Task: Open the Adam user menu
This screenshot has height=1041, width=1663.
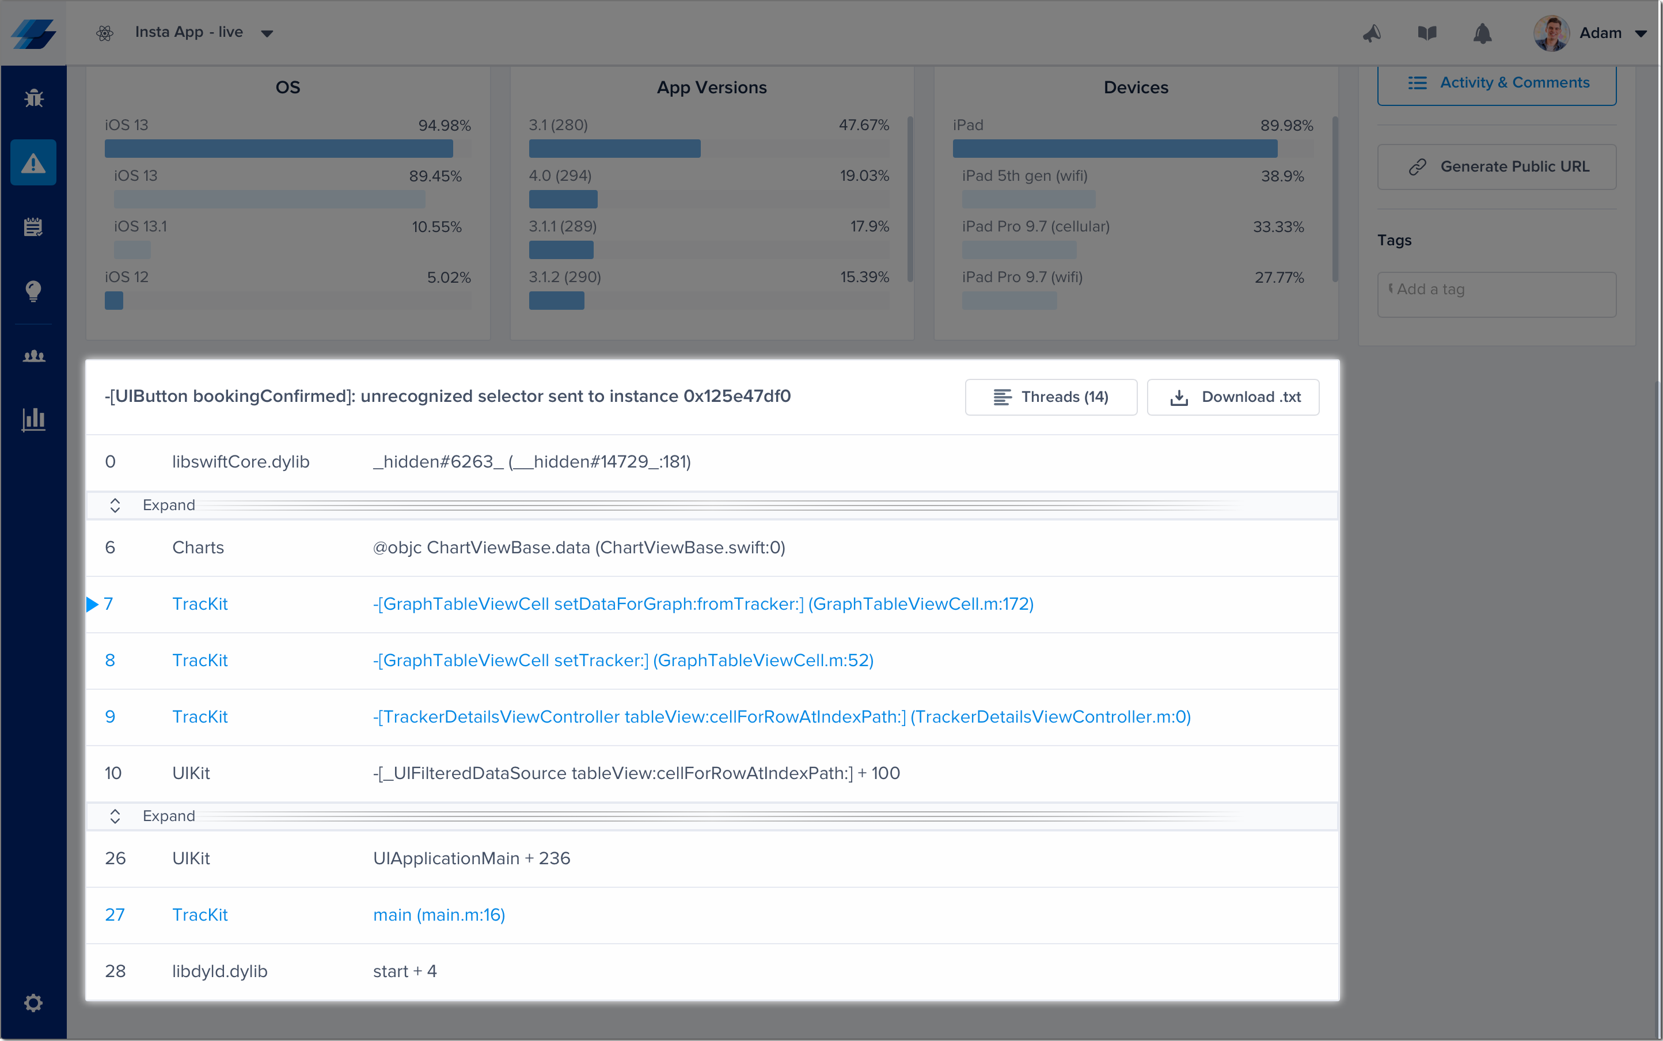Action: click(1590, 33)
